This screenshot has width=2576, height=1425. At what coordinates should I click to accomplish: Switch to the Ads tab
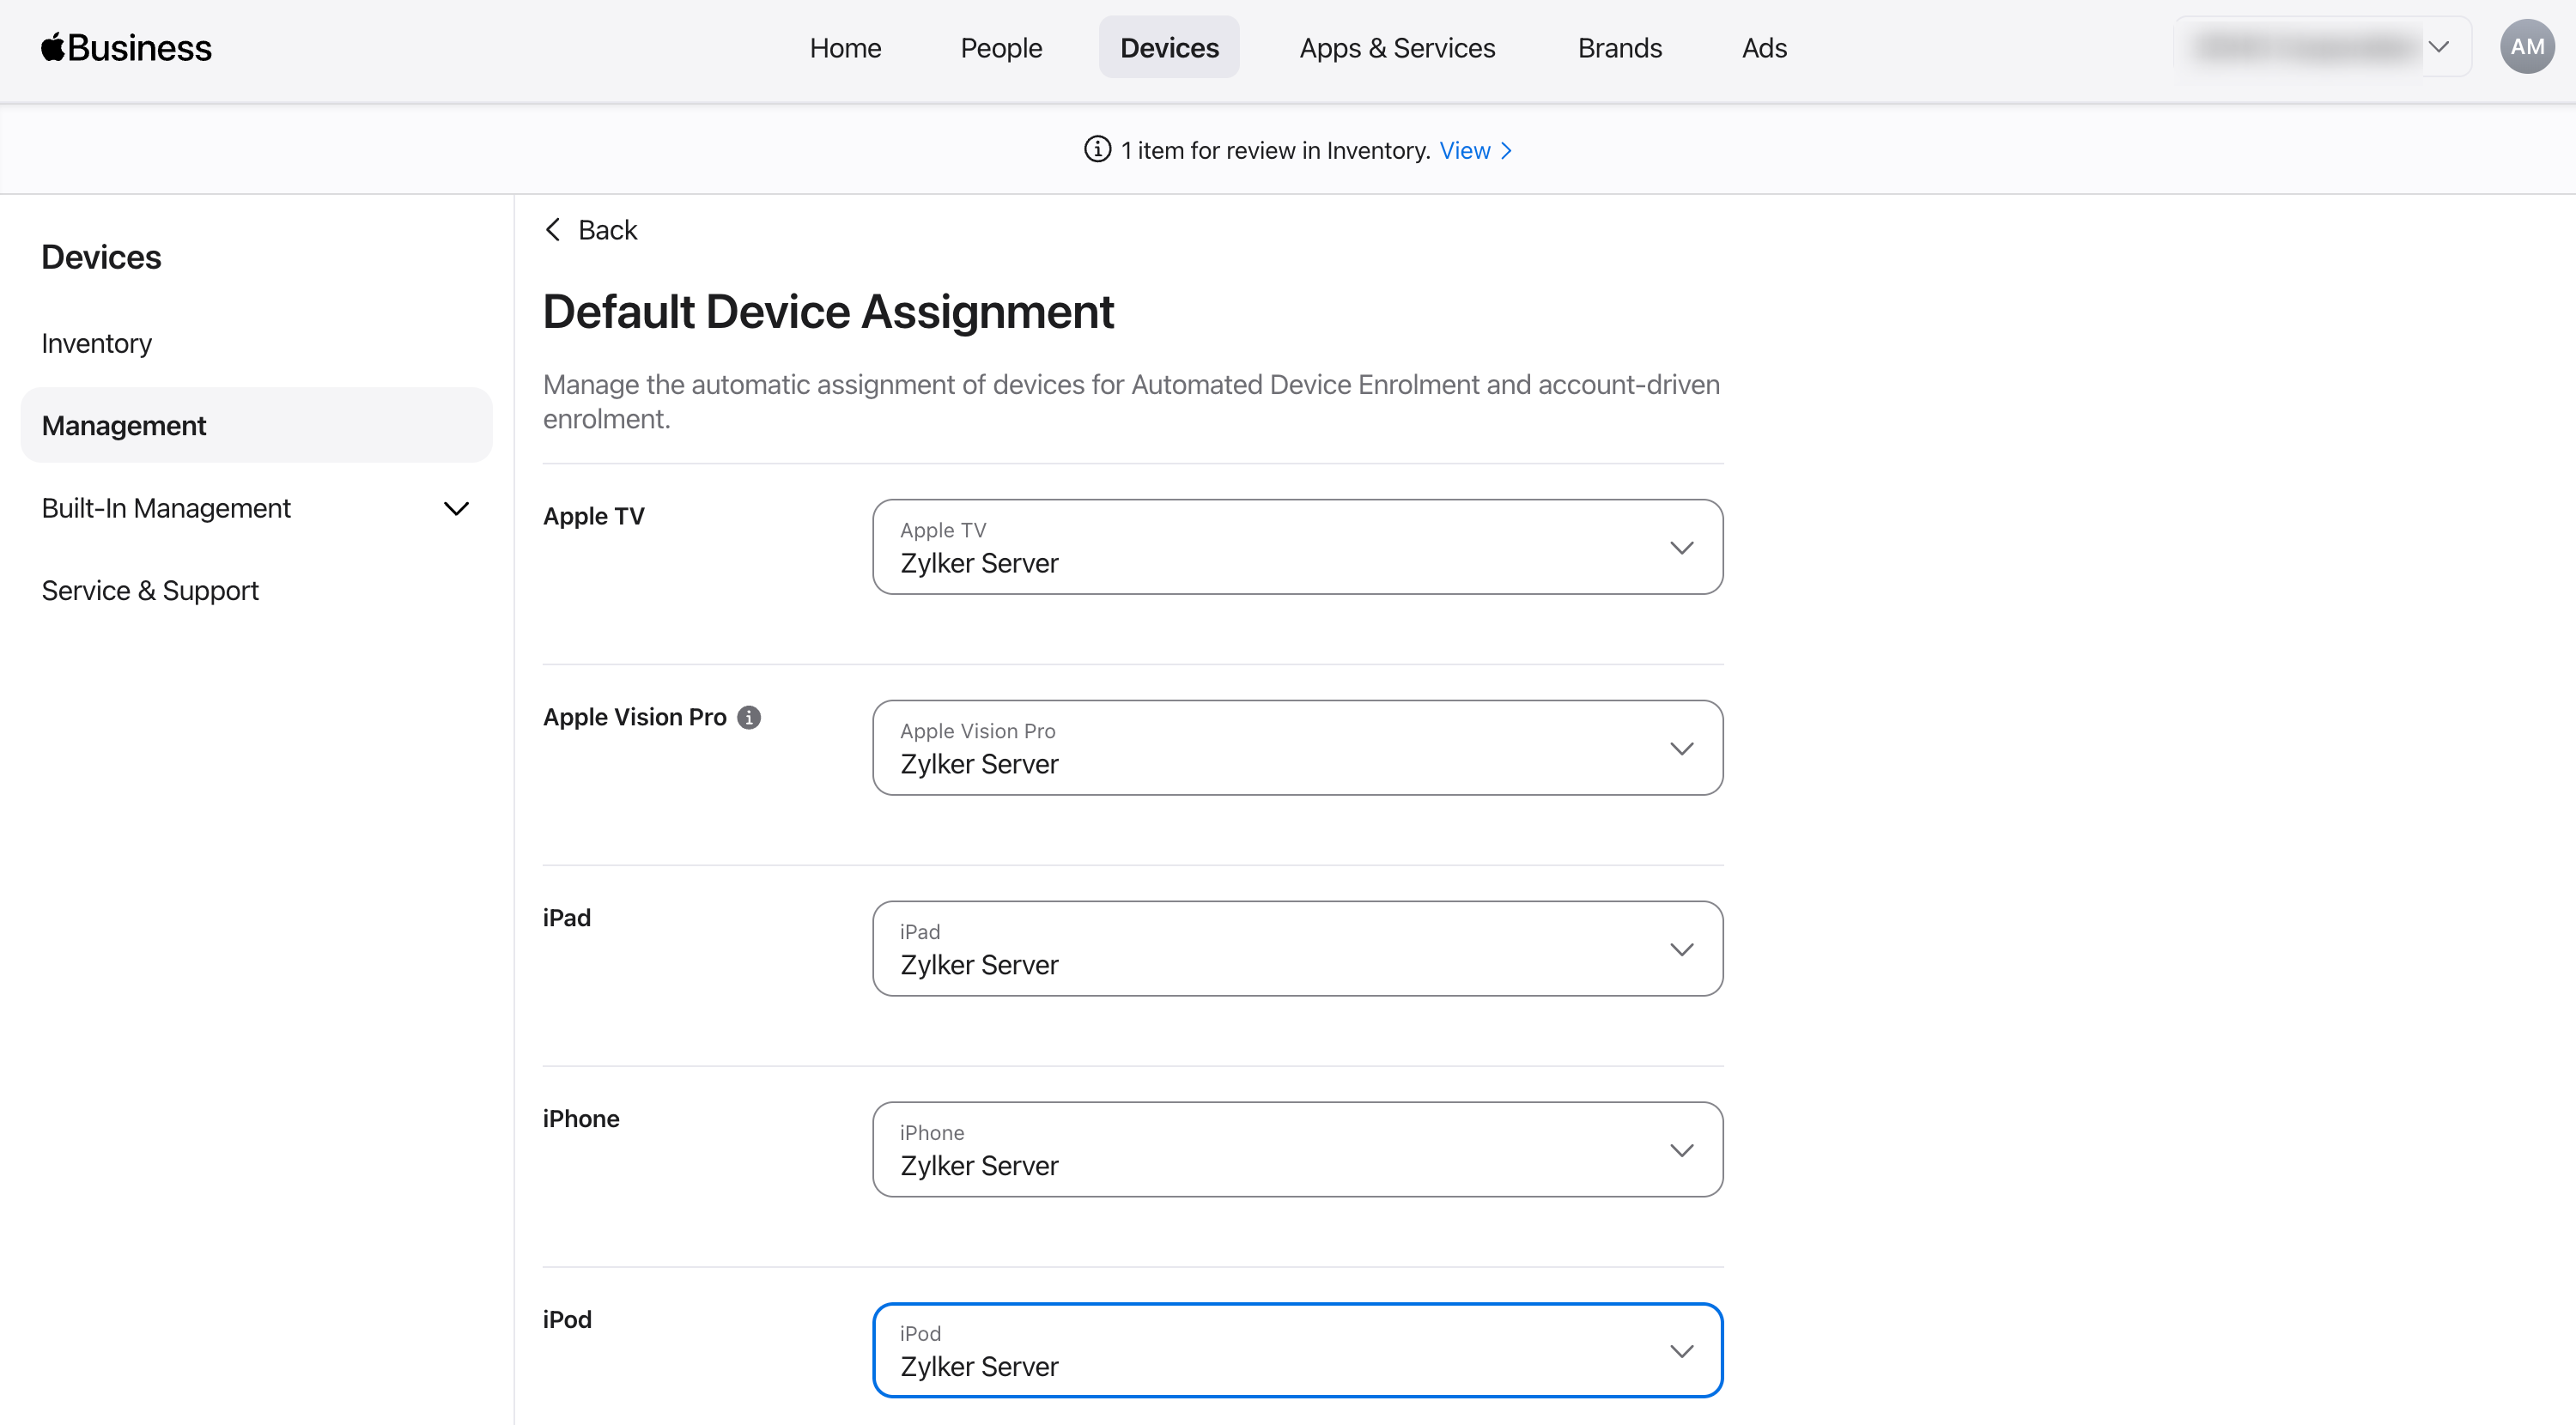click(1764, 47)
